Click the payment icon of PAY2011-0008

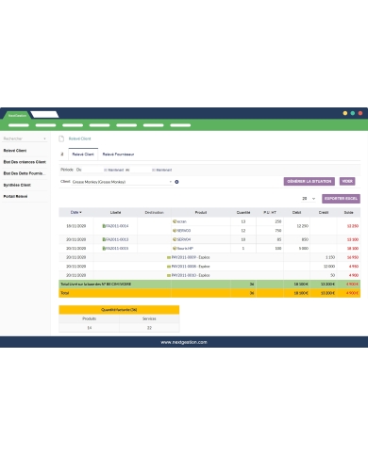(169, 267)
